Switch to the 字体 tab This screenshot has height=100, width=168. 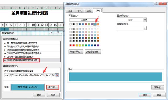79,11
